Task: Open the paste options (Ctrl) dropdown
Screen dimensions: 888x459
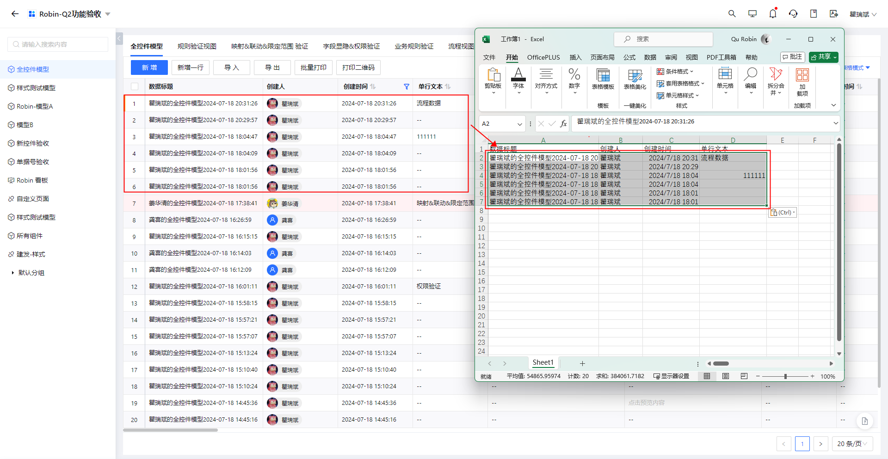Action: click(x=783, y=213)
